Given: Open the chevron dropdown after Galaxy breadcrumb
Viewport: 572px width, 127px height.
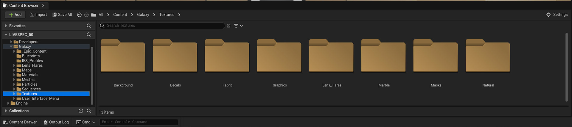Looking at the screenshot, I should point(154,15).
